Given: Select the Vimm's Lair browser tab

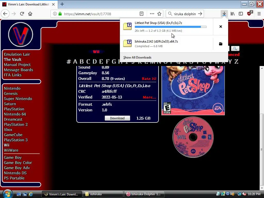Looking at the screenshot, I should (29, 4).
